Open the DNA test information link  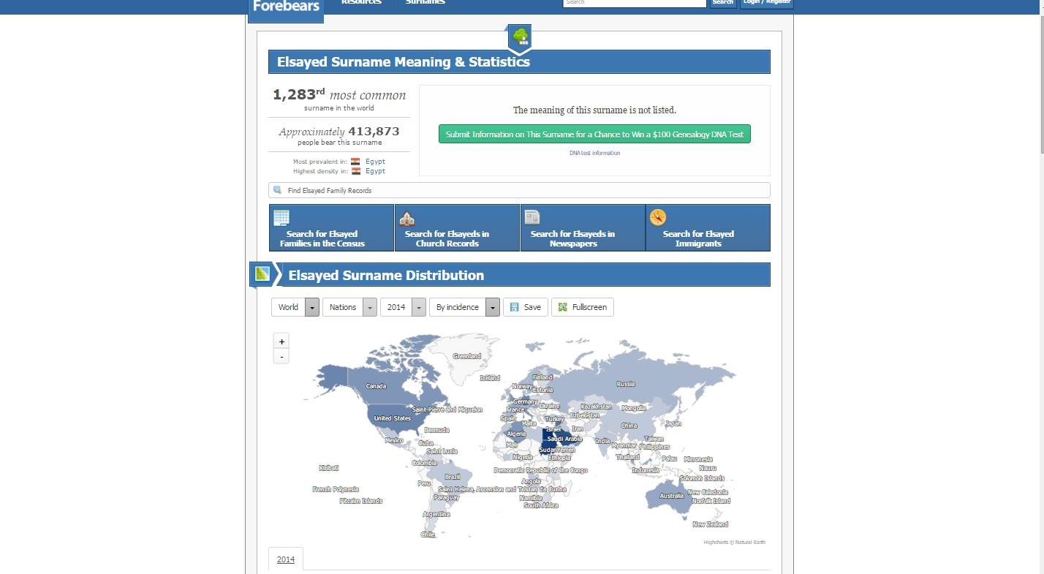594,153
